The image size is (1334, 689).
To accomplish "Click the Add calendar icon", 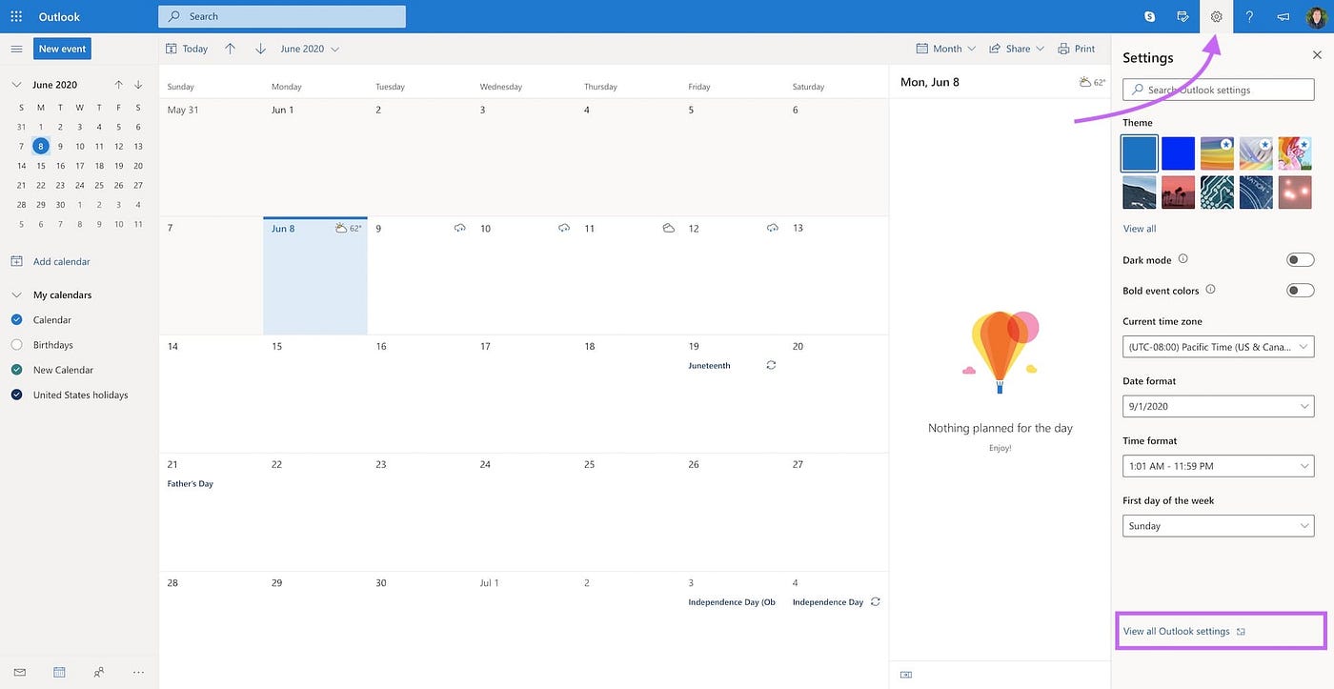I will point(16,261).
